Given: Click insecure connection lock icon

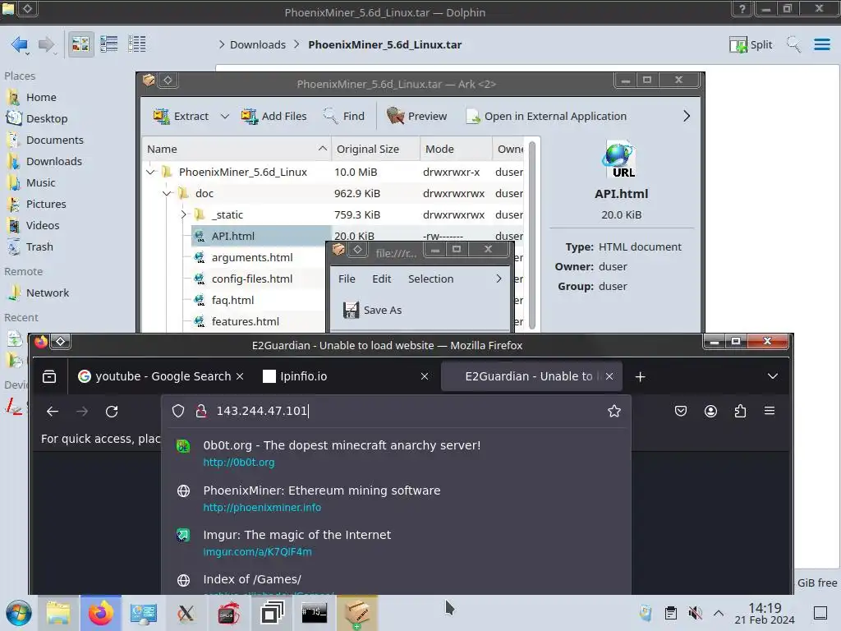Looking at the screenshot, I should [x=201, y=411].
